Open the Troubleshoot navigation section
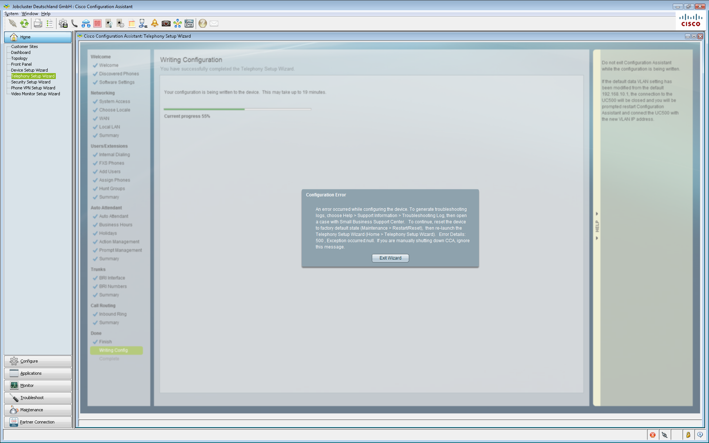This screenshot has height=443, width=709. [x=38, y=398]
